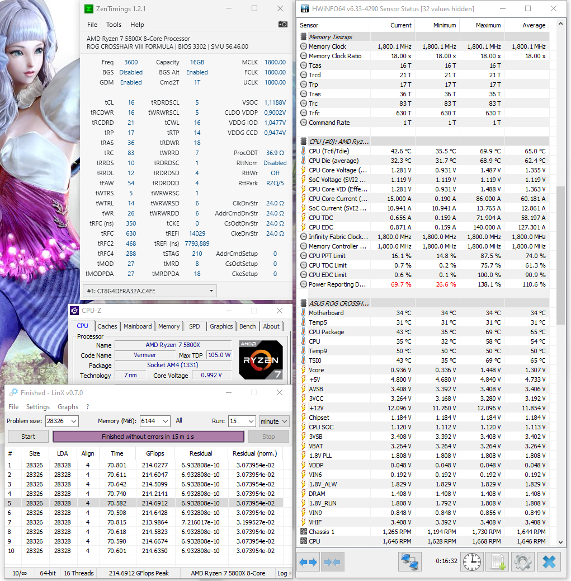Open the LinX Run count dropdown
Viewport: 571px width, 581px height.
(x=251, y=421)
